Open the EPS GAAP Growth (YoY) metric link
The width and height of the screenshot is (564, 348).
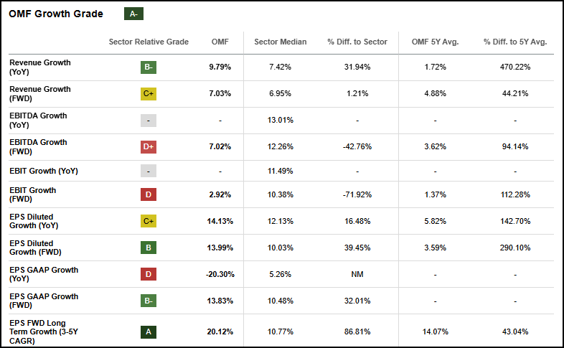pos(44,274)
